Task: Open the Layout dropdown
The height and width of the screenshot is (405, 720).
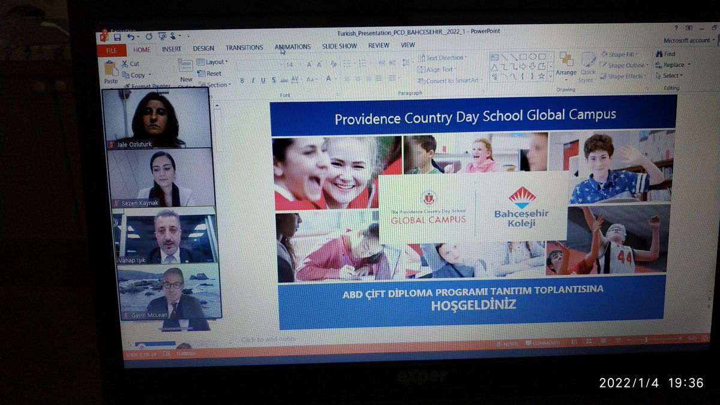Action: [x=213, y=62]
